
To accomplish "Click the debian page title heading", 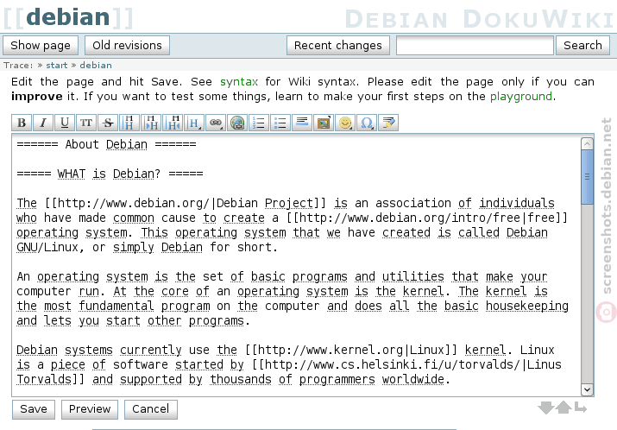I will point(68,17).
